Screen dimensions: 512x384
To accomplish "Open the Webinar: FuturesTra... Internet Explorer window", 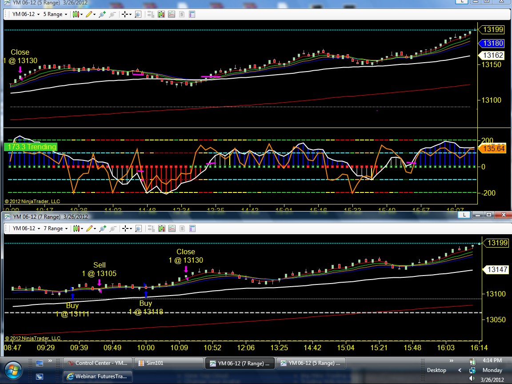I will click(98, 376).
